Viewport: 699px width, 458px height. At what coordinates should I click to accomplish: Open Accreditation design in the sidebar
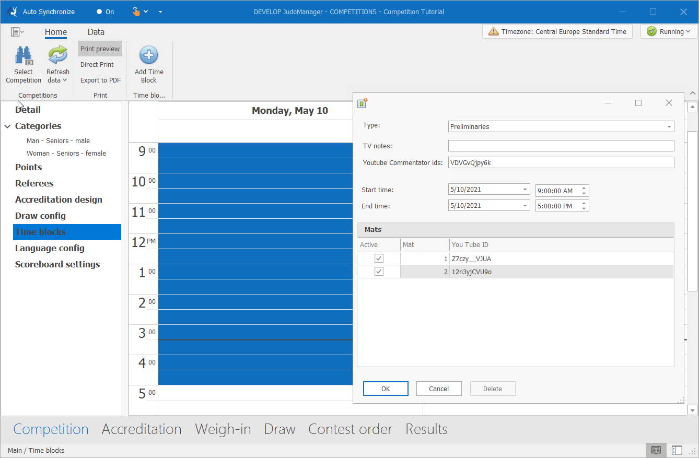[x=59, y=199]
